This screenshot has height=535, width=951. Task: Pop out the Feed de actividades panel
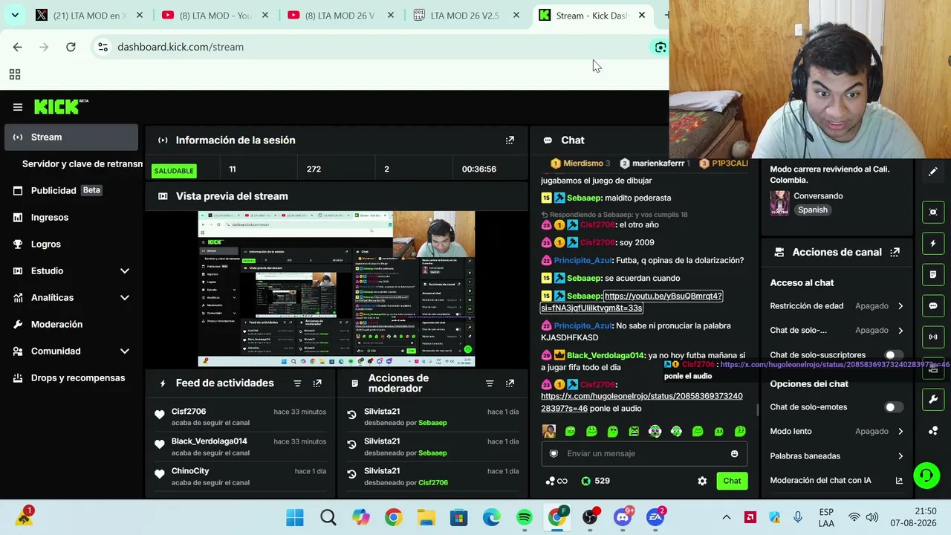[317, 383]
